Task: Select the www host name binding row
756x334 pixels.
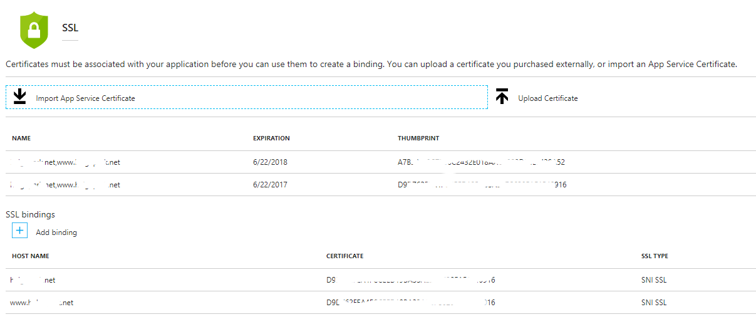Action: [x=42, y=303]
